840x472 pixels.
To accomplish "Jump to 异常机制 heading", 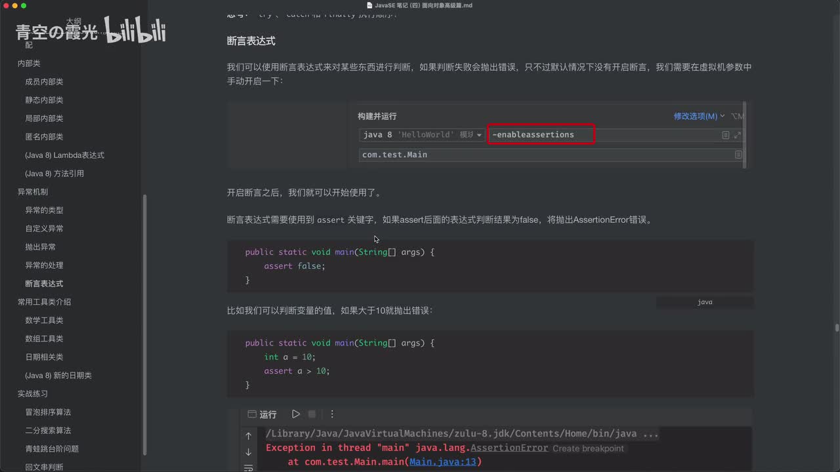I will coord(33,192).
